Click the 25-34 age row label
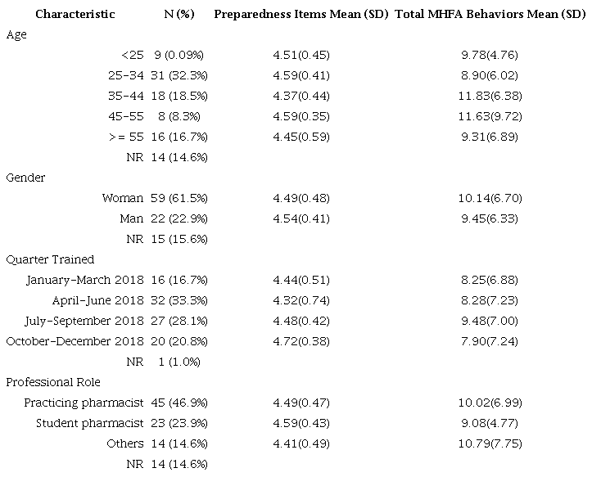Image resolution: width=592 pixels, height=477 pixels. [x=124, y=75]
